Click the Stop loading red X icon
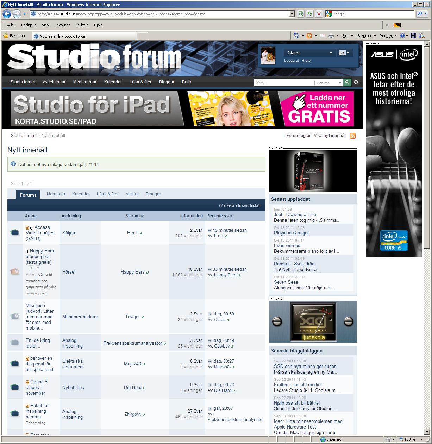Image resolution: width=432 pixels, height=444 pixels. pos(319,14)
